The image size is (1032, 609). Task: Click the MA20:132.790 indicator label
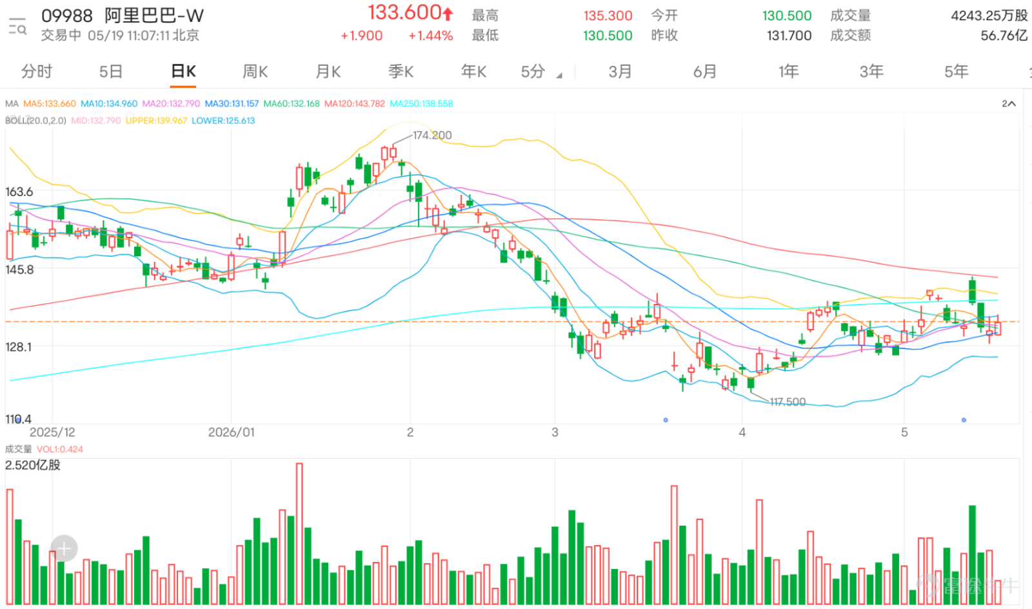click(171, 103)
